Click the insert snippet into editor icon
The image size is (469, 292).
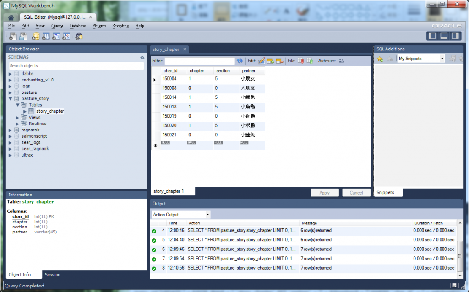pos(453,59)
